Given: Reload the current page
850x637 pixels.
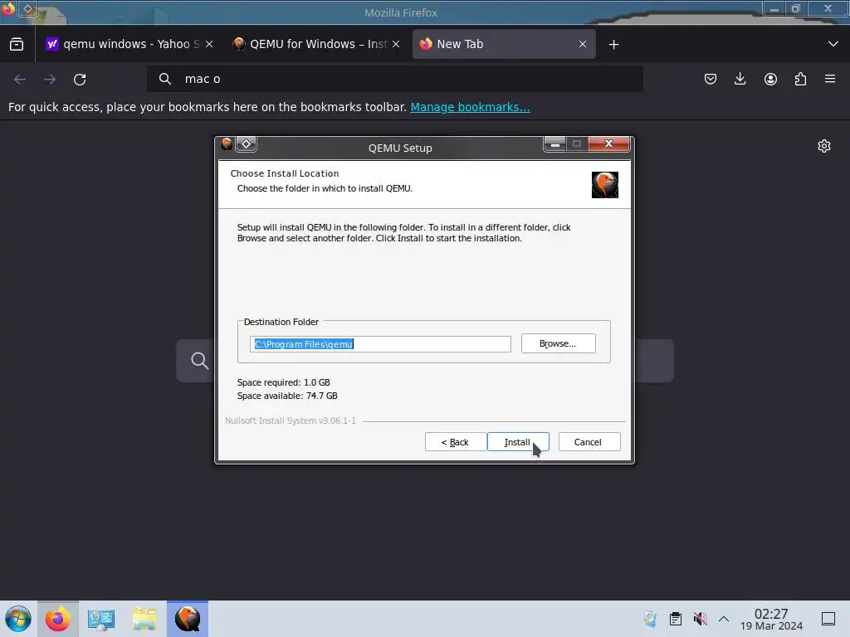Looking at the screenshot, I should 80,79.
